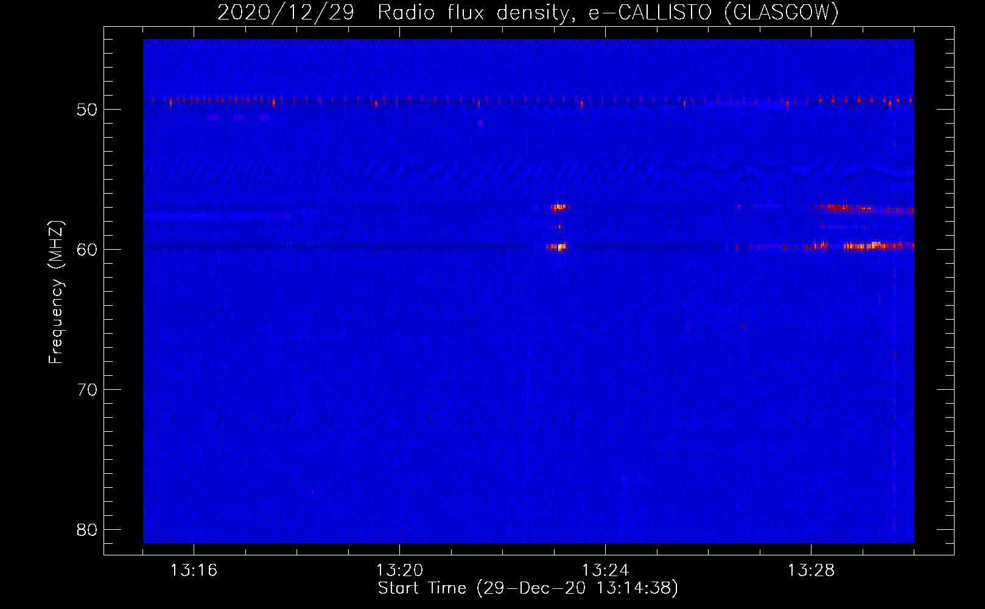Click the 50 frequency tick label

87,110
